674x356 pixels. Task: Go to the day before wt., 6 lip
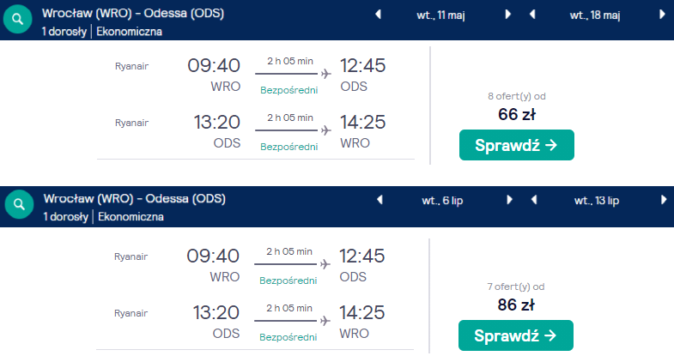(x=380, y=200)
